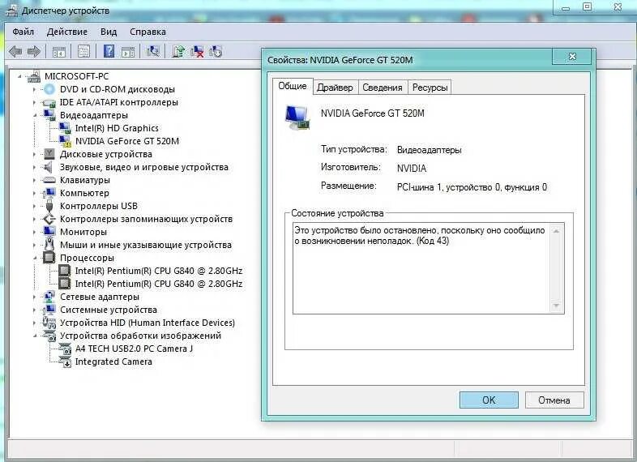The width and height of the screenshot is (637, 462).
Task: Toggle the action pane toolbar icon
Action: point(128,52)
